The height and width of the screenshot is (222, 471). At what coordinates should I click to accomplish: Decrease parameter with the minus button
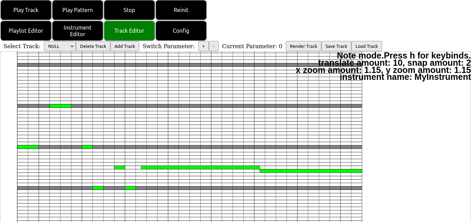[214, 46]
